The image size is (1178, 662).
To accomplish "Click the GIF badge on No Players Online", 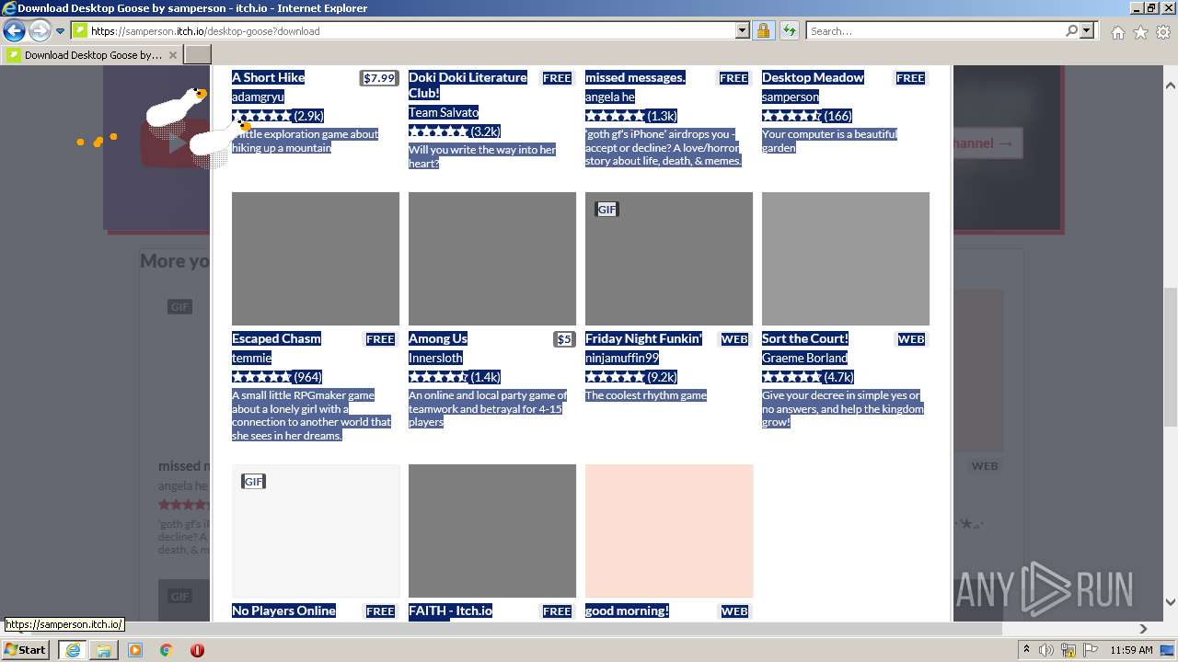I will 253,482.
